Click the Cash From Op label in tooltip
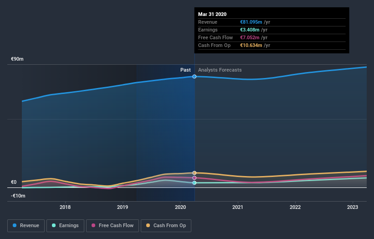 [214, 45]
